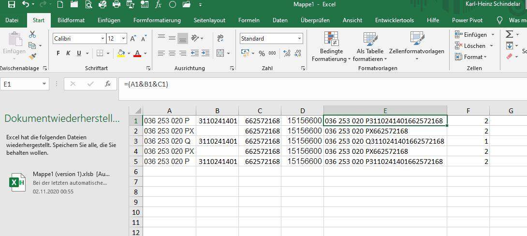Align the text to the top
The height and width of the screenshot is (236, 527).
coord(161,37)
